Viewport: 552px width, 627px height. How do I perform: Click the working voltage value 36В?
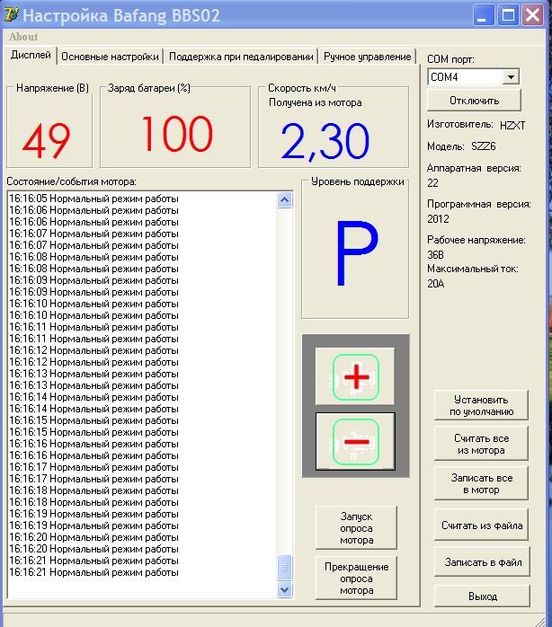pos(435,255)
